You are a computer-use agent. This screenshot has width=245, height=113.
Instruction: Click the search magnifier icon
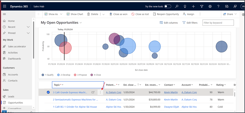coord(177,6)
